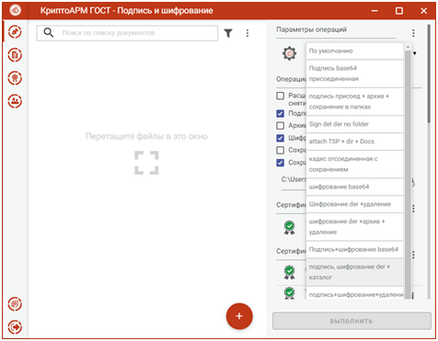
Task: Click the right panel vertical scrollbar
Action: (x=429, y=74)
